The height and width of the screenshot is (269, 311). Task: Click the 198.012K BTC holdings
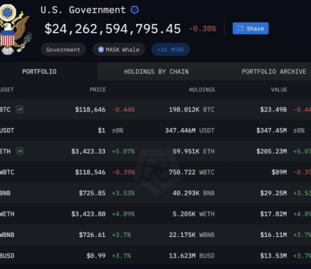[x=192, y=109]
